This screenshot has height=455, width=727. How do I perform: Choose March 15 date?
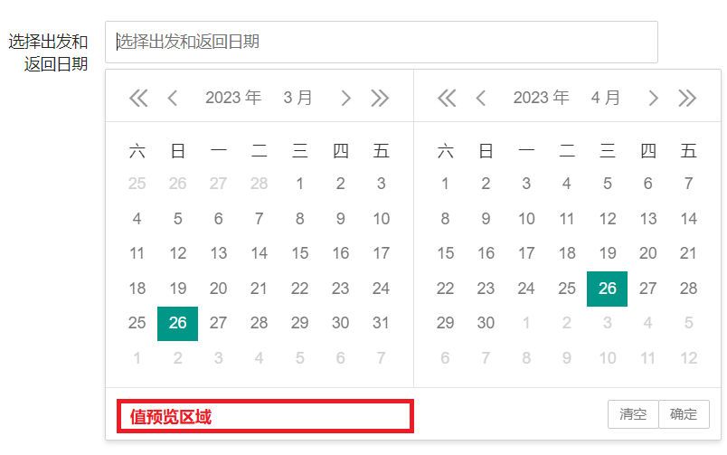[x=299, y=253]
